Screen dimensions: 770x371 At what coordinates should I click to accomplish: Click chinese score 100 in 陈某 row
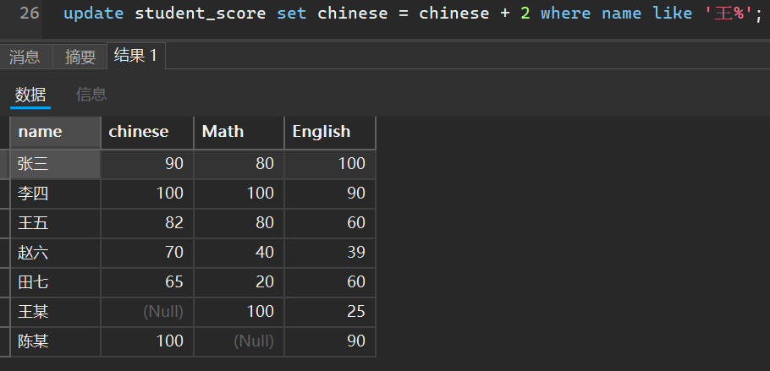tap(147, 341)
